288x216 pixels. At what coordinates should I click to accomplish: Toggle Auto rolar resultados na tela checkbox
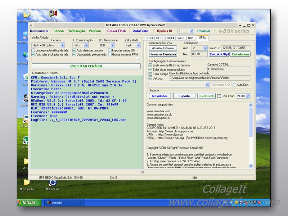[33, 55]
